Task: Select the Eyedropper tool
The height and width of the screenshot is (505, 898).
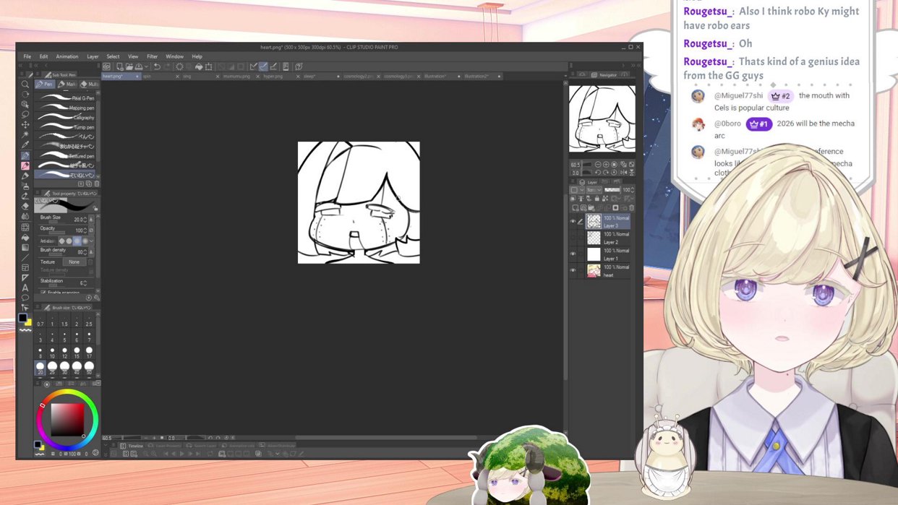Action: click(x=25, y=144)
